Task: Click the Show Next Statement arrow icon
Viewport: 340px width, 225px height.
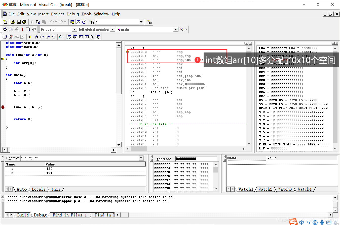Action: click(30, 37)
